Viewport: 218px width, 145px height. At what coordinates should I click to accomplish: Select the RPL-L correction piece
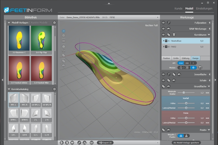pyautogui.click(x=14, y=100)
